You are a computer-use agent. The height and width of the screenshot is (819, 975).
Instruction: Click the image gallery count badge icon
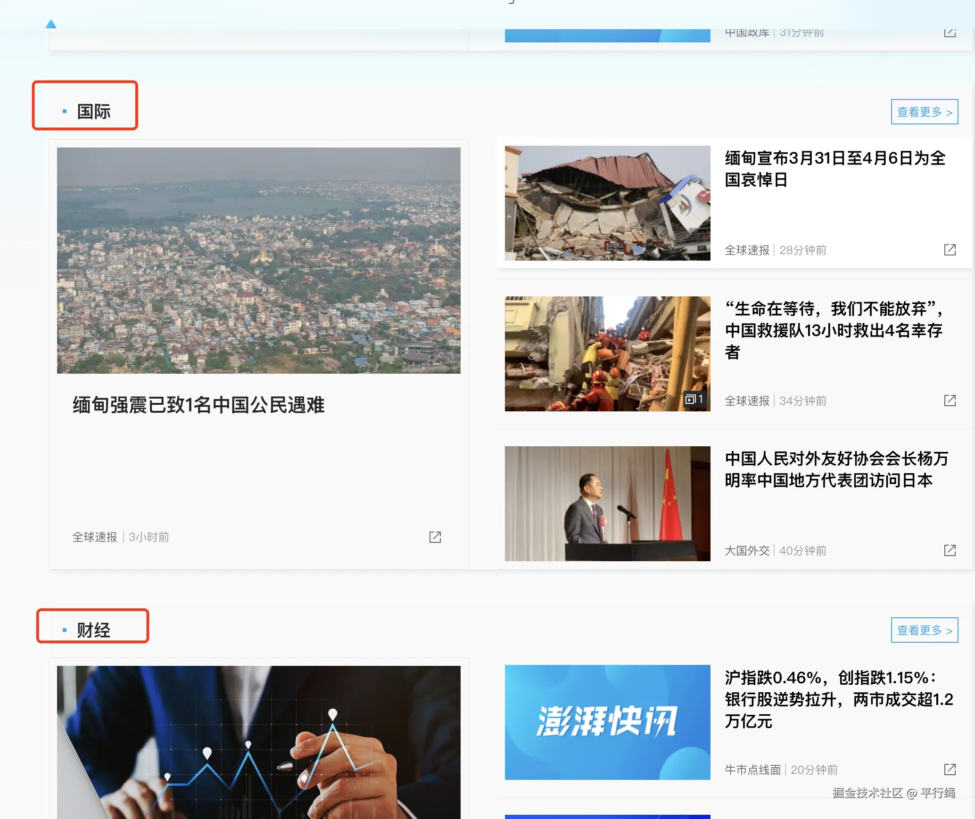(x=694, y=399)
